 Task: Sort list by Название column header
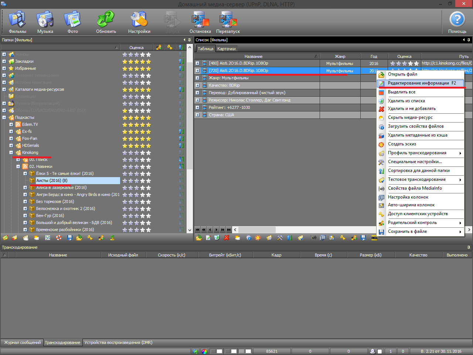(x=253, y=56)
